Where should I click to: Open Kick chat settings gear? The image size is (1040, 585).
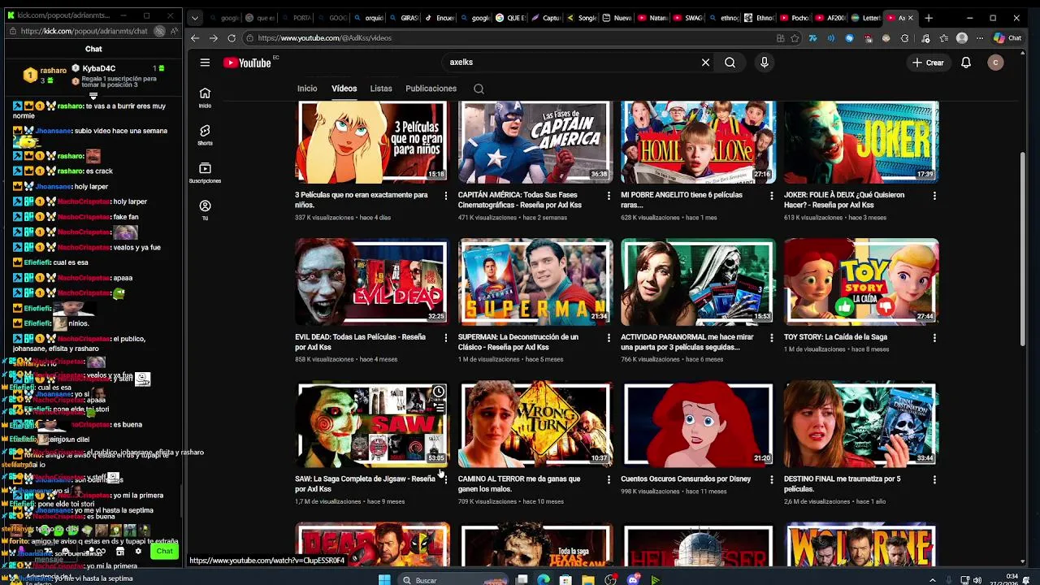point(138,552)
